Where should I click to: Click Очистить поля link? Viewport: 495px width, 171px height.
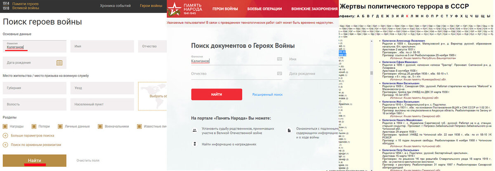tap(88, 160)
